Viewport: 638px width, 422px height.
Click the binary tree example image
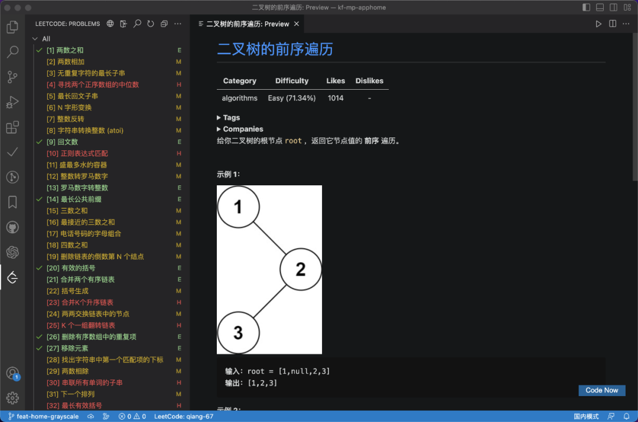(269, 270)
